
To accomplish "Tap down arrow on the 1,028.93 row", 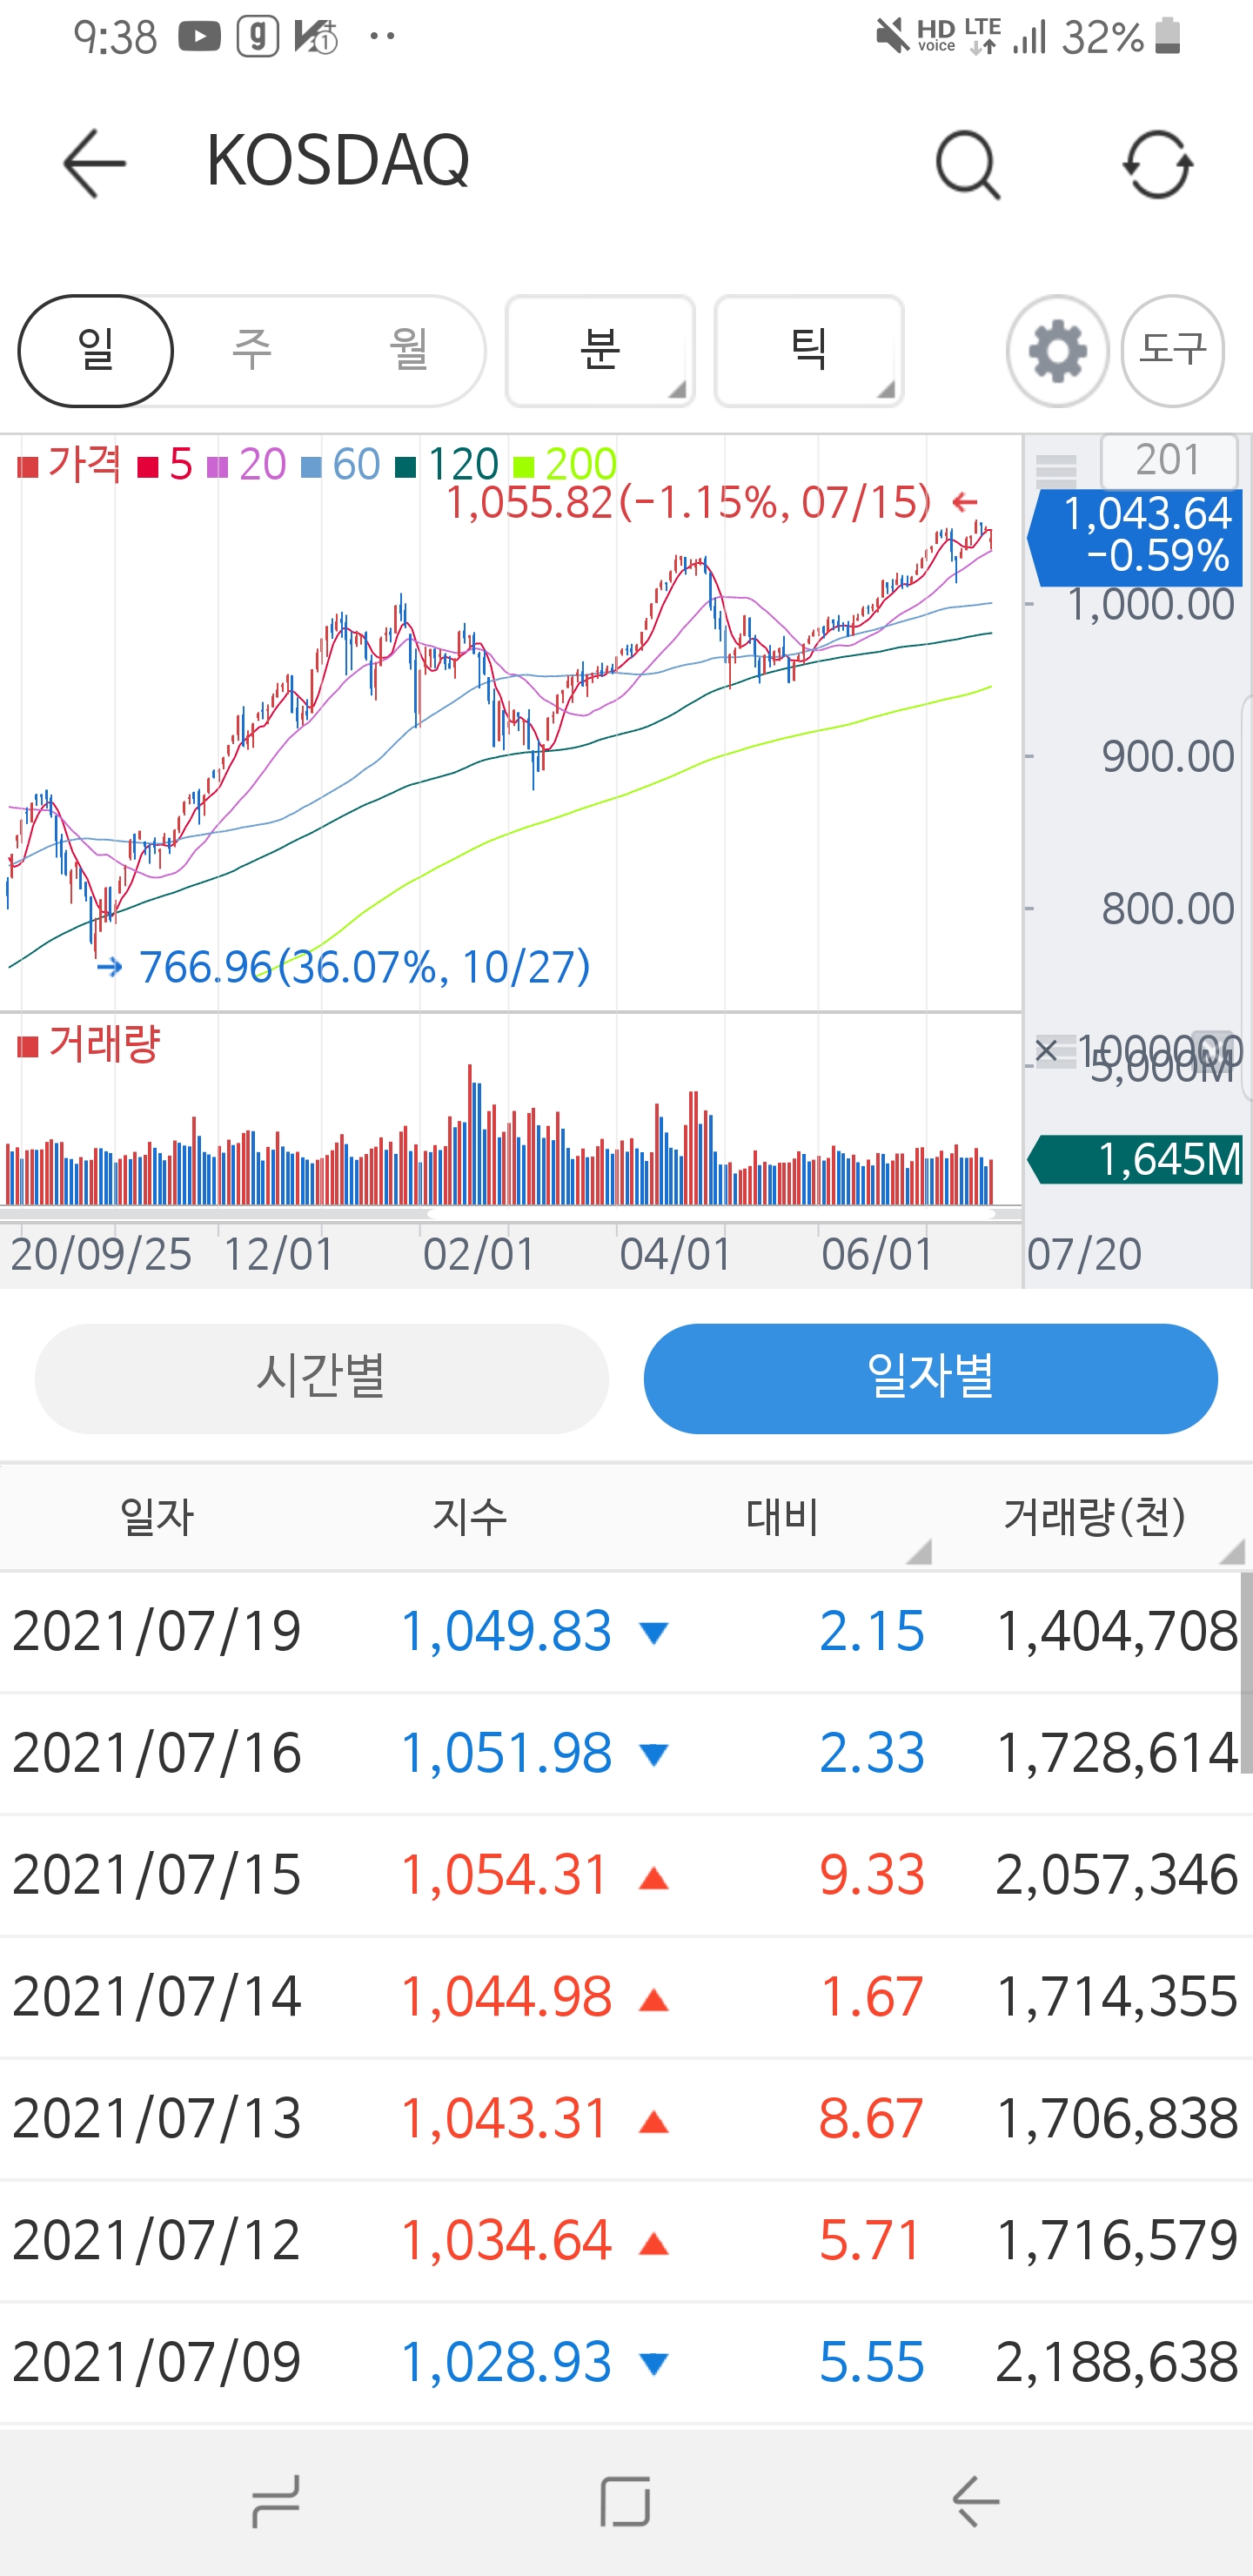I will pyautogui.click(x=654, y=2364).
